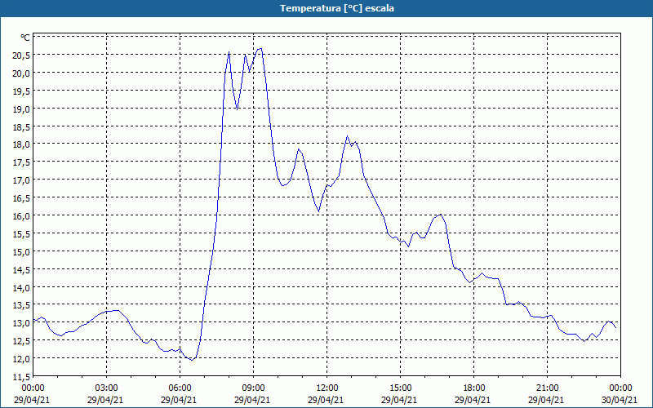This screenshot has height=408, width=653.
Task: Click the curve's lowest point after 06:00
Action: pyautogui.click(x=192, y=360)
